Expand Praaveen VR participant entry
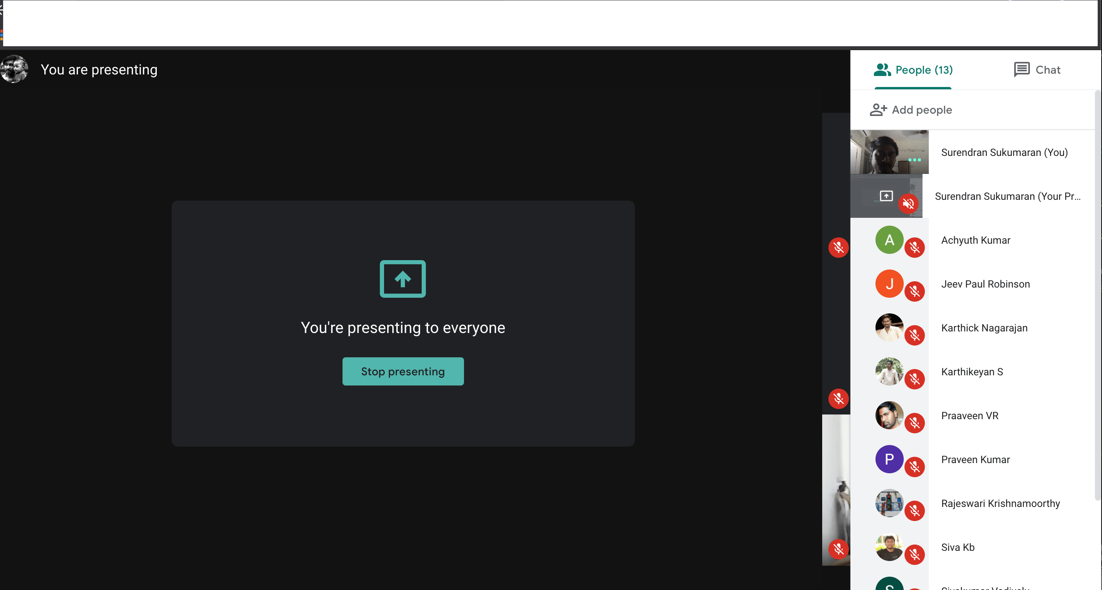This screenshot has height=590, width=1102. pyautogui.click(x=970, y=416)
